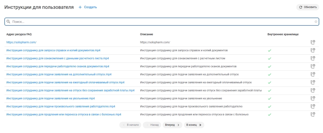Click copy icon for отпуска в связи с болезнью row
The height and width of the screenshot is (133, 323).
[313, 114]
